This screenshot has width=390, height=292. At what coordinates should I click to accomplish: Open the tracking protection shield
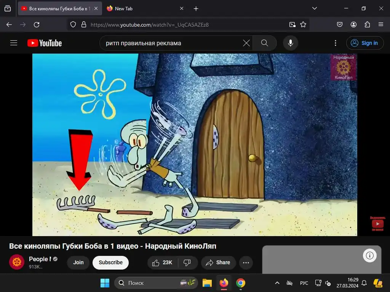73,25
